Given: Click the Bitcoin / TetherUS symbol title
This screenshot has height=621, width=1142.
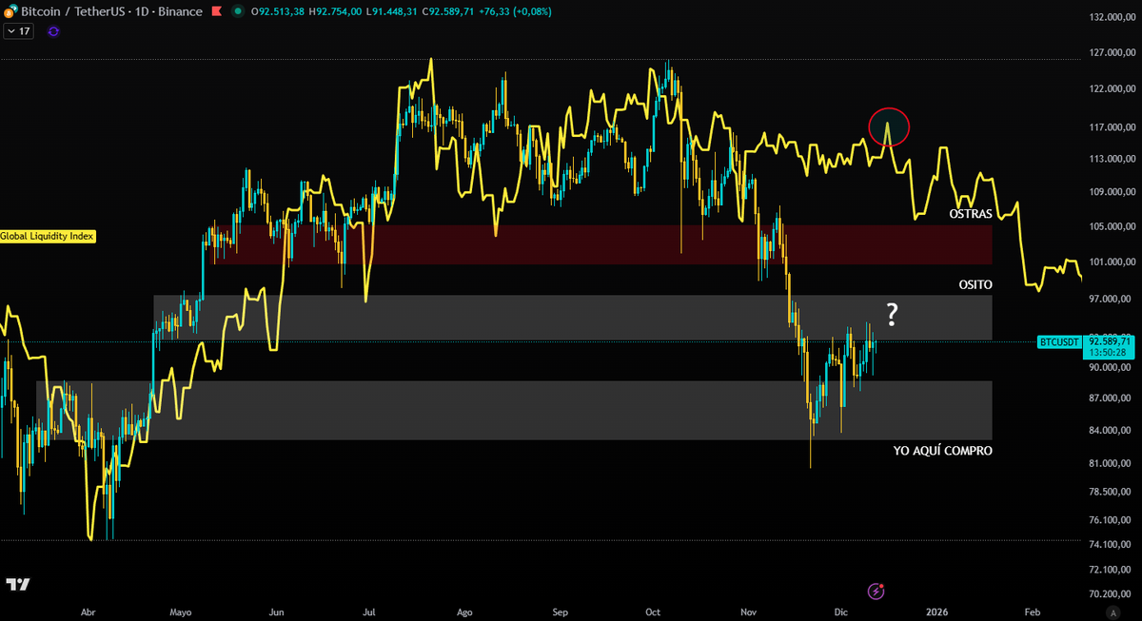Looking at the screenshot, I should pos(72,11).
